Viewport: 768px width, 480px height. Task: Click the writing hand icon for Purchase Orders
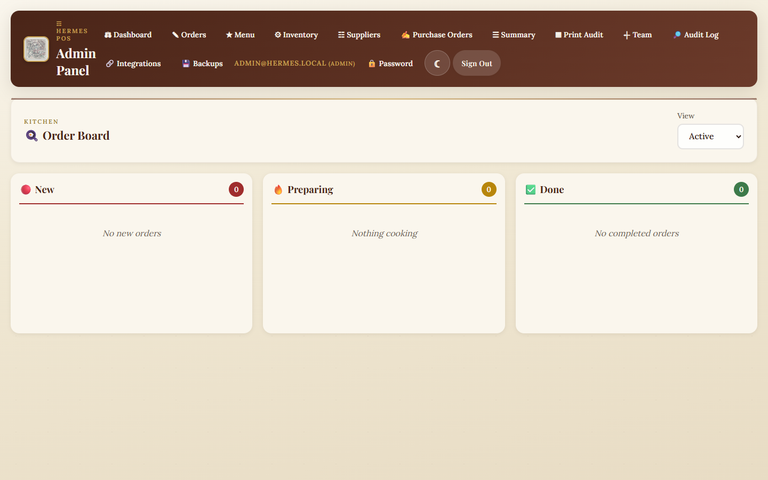(405, 35)
